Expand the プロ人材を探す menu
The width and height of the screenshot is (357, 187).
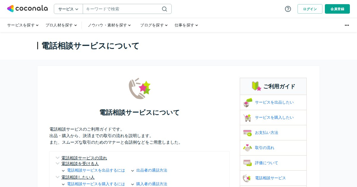point(61,25)
